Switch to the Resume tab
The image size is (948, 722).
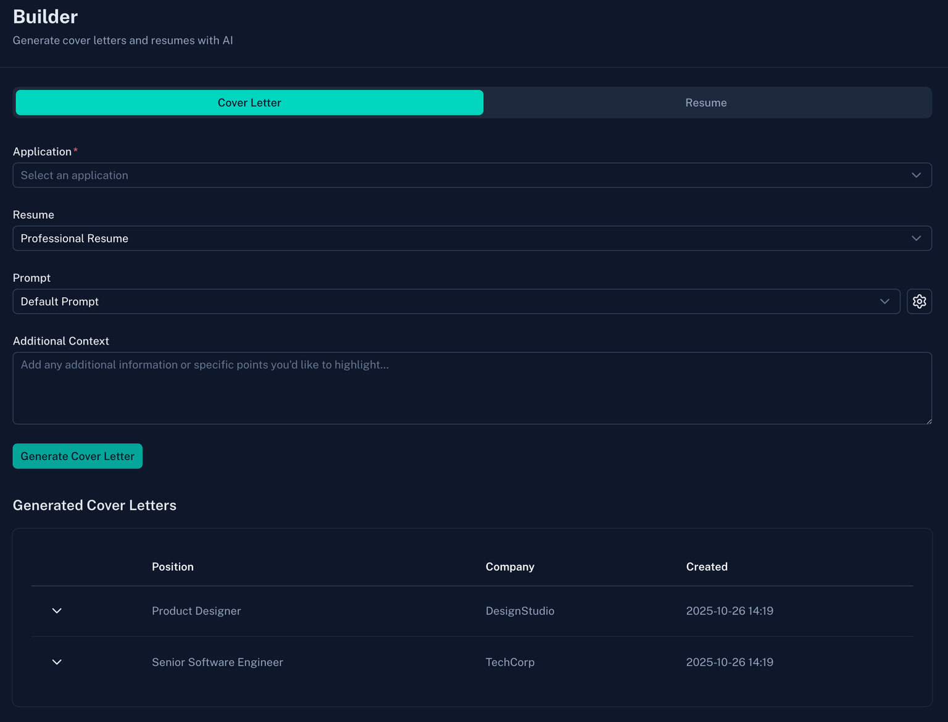pyautogui.click(x=705, y=103)
